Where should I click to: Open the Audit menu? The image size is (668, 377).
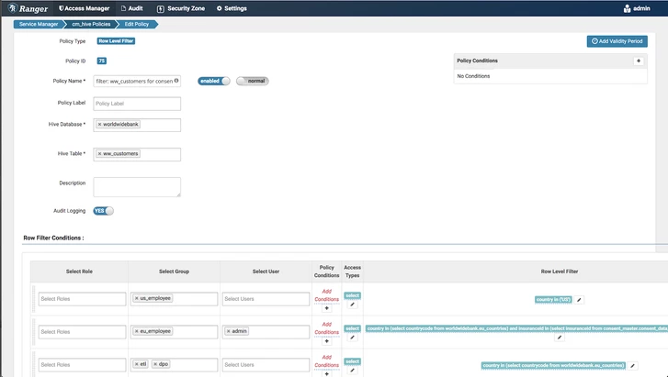pos(132,8)
